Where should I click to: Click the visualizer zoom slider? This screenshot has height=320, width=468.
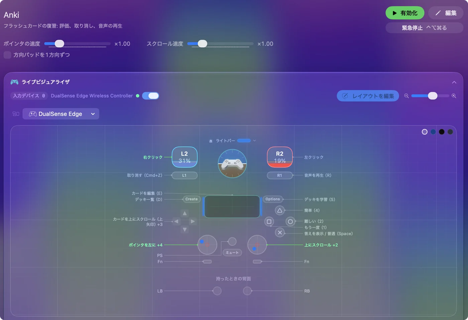pyautogui.click(x=430, y=96)
